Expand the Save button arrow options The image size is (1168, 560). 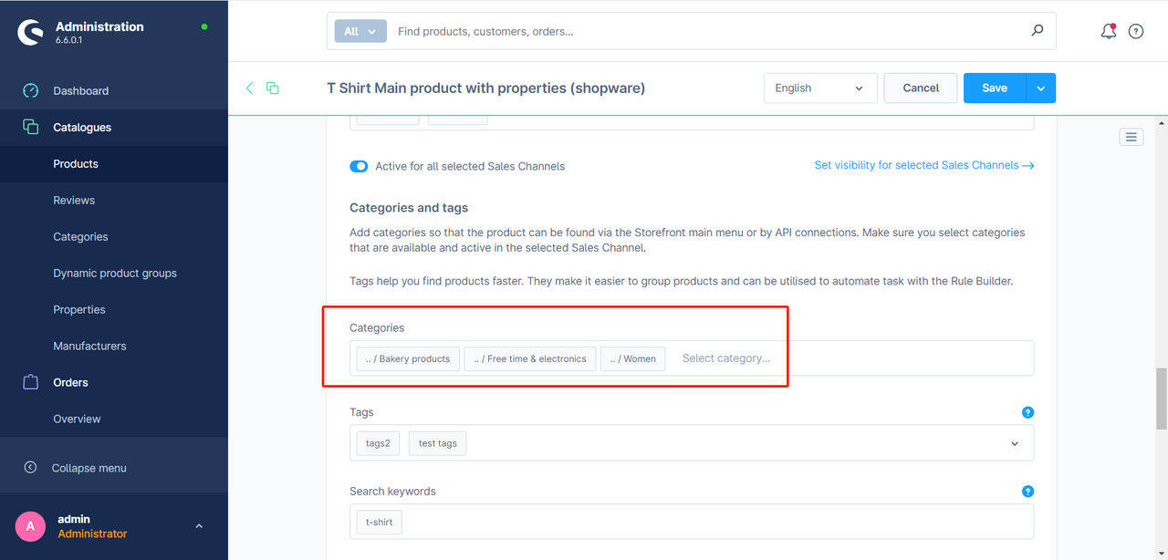(1041, 88)
